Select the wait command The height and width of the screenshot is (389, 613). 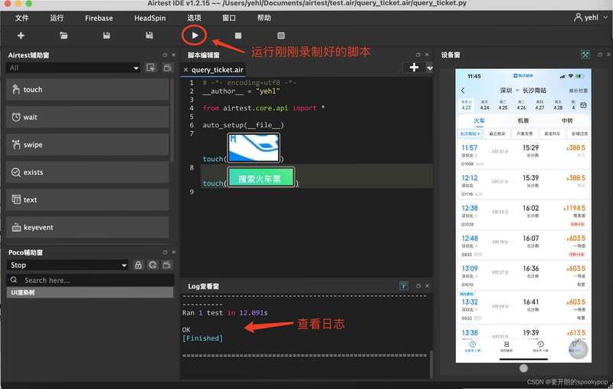[x=87, y=117]
